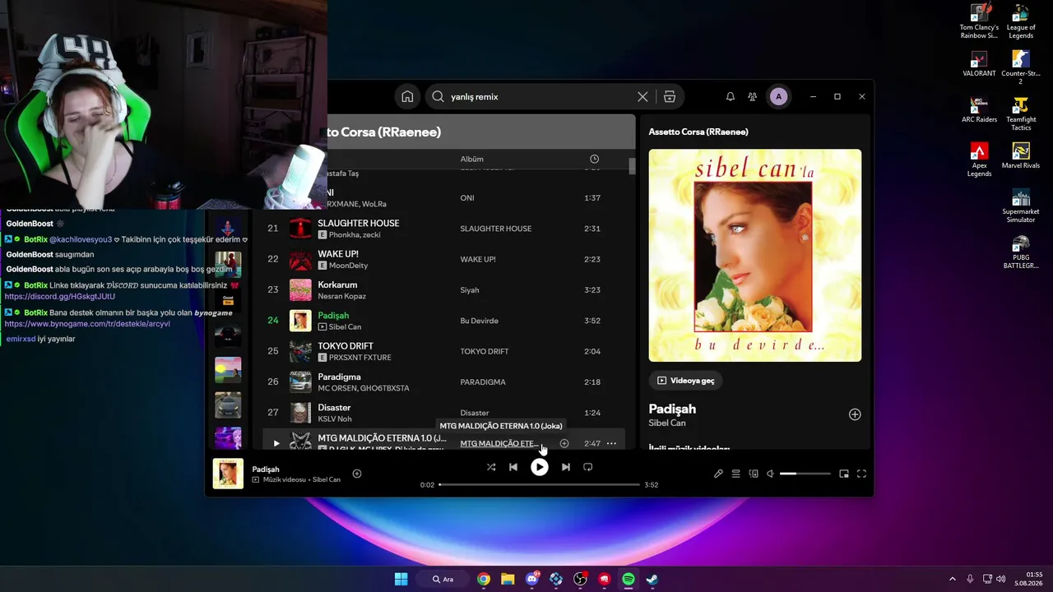Open the PARADIGMA album link

pyautogui.click(x=483, y=382)
